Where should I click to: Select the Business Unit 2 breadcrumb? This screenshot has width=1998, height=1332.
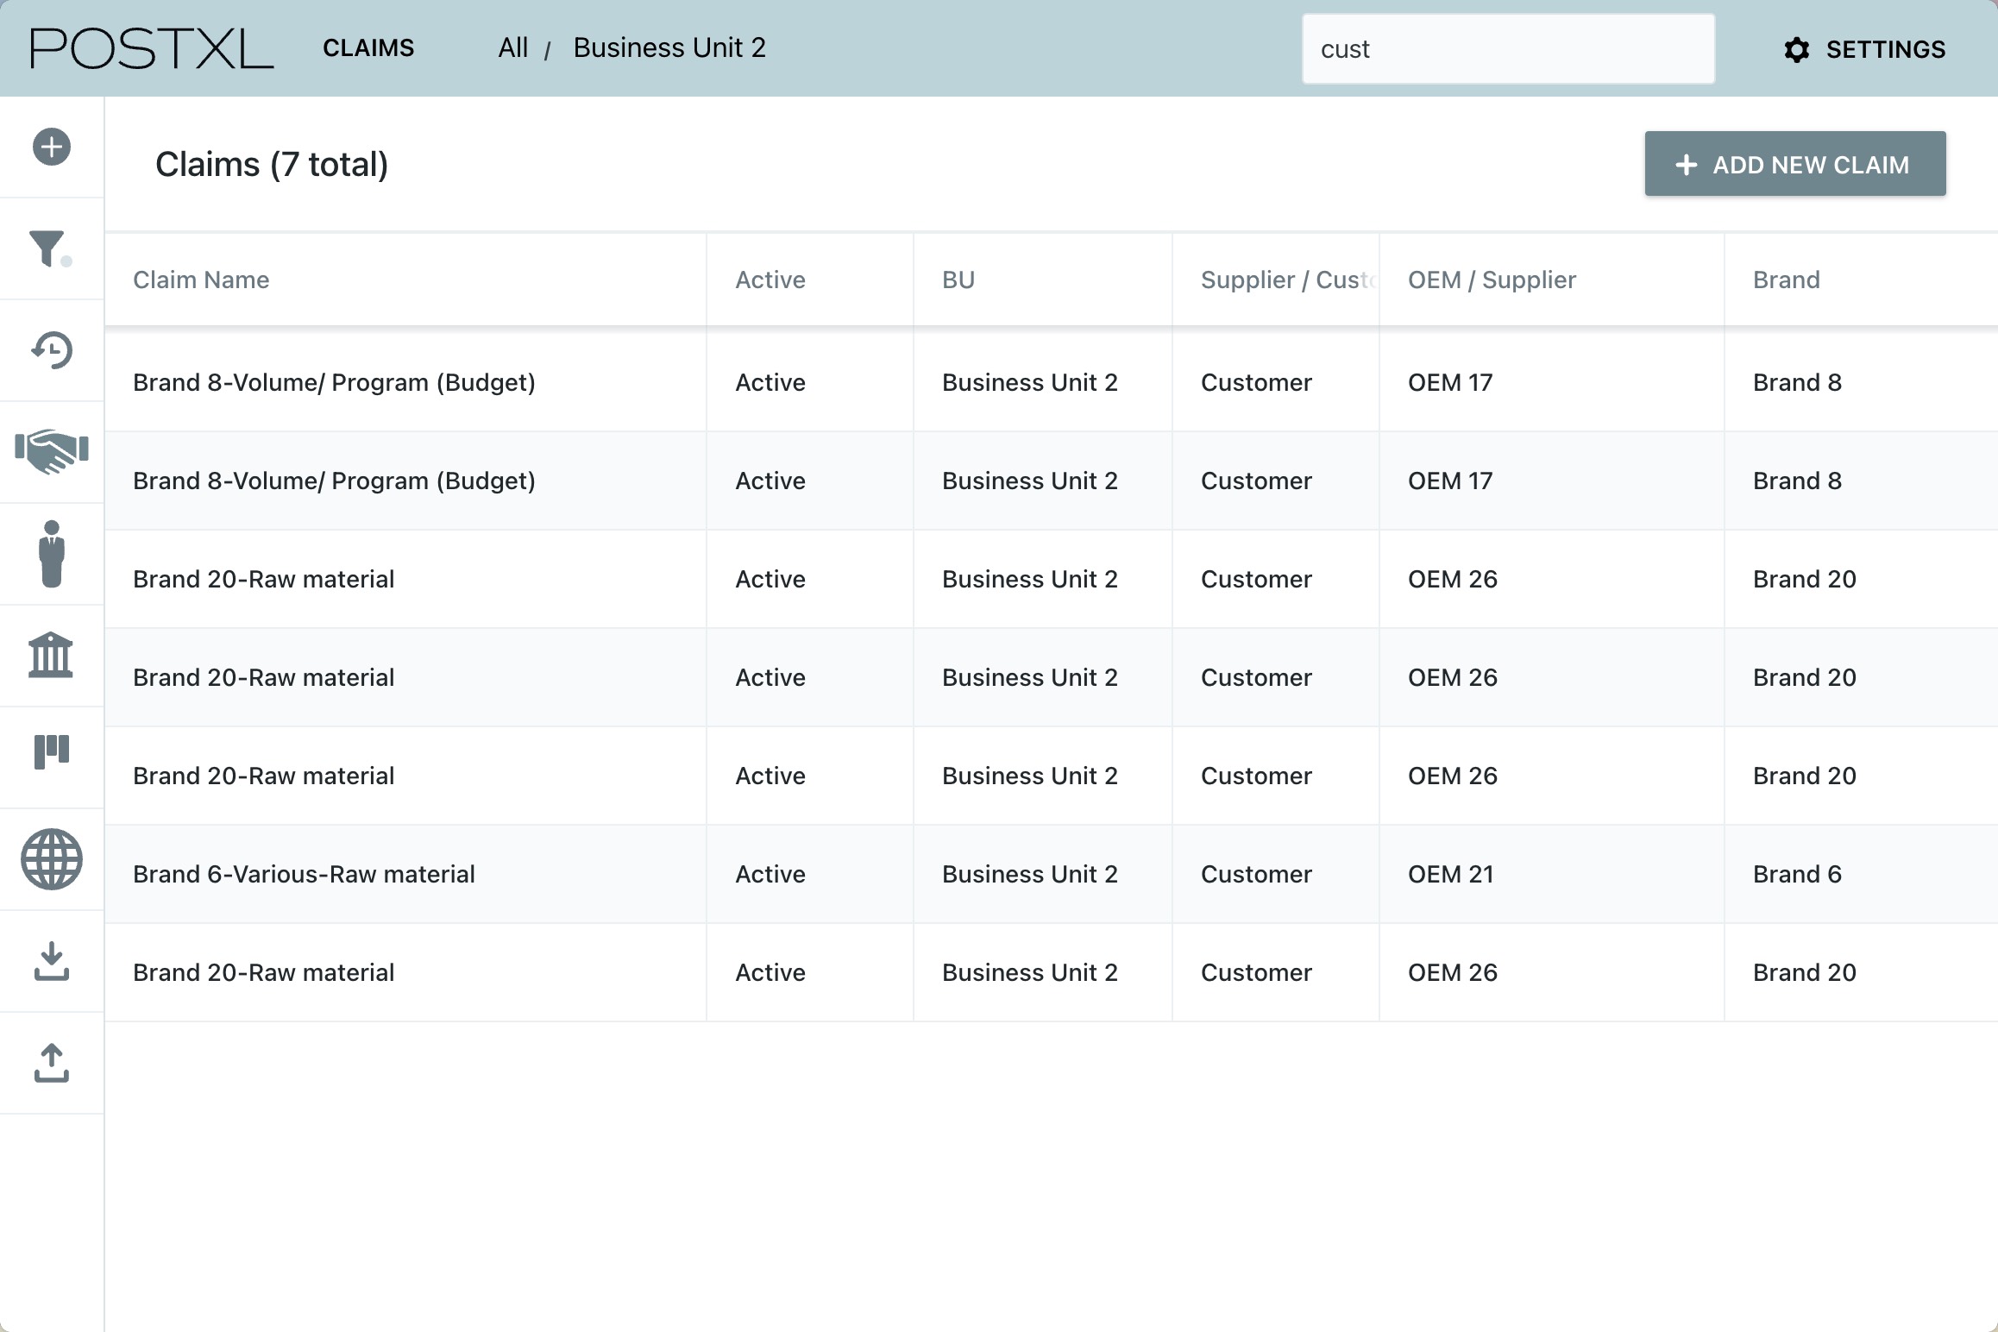pos(669,47)
